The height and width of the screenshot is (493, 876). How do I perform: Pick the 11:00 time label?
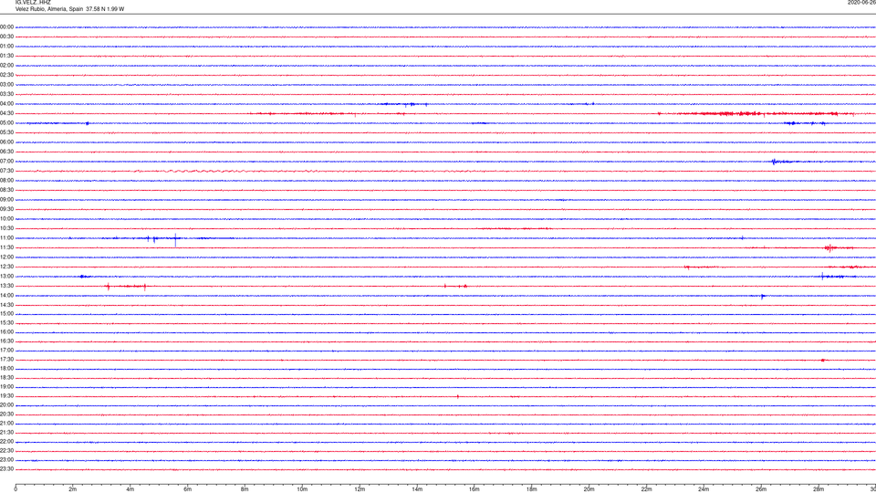point(6,238)
